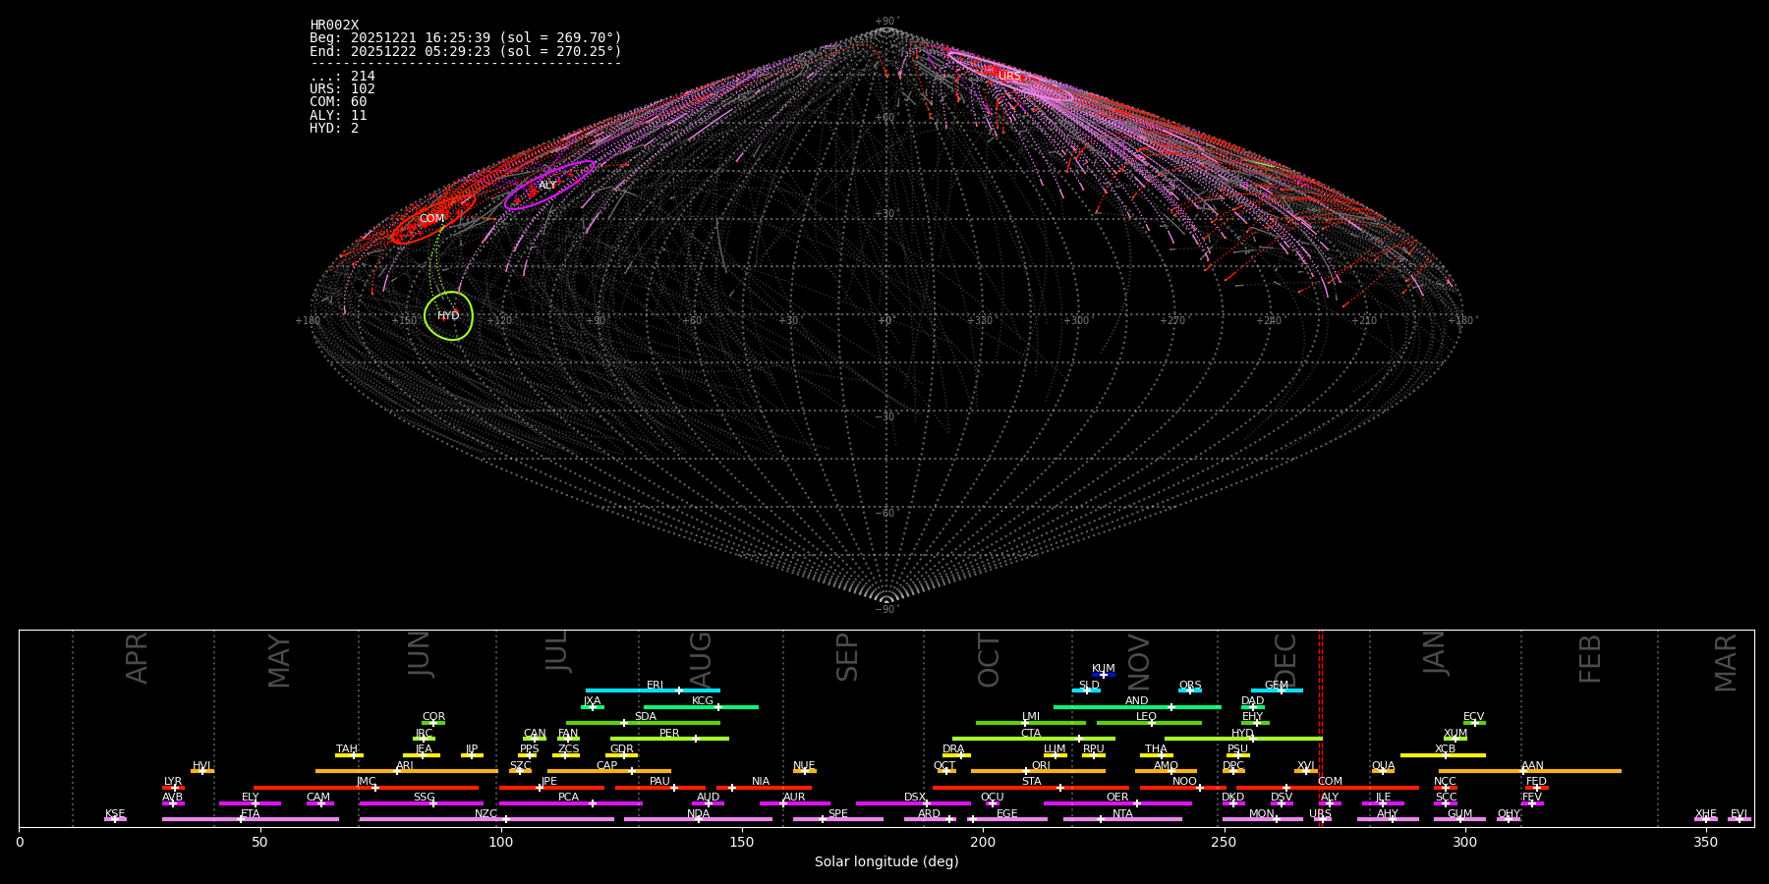Click the -30 latitude label on map
This screenshot has height=884, width=1769.
point(885,416)
